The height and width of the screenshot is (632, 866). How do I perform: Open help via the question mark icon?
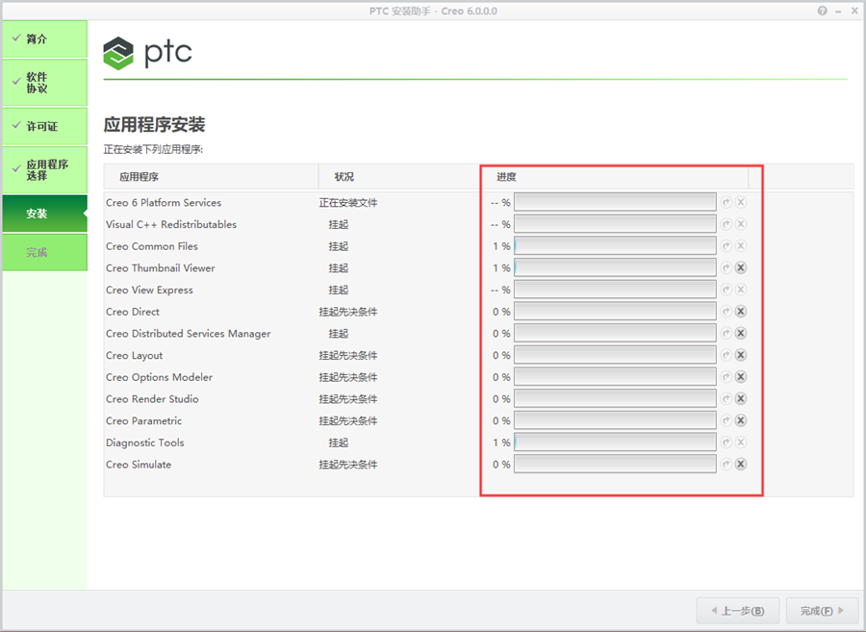[823, 11]
